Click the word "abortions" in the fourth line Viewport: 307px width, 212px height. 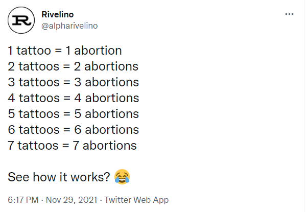[112, 98]
